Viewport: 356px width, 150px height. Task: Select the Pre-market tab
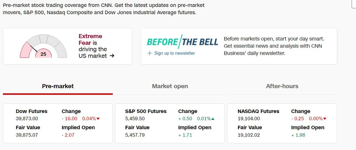pos(58,86)
